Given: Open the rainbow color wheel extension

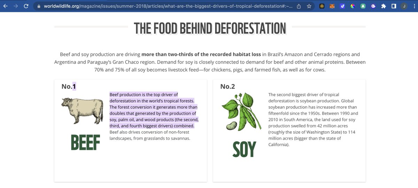Looking at the screenshot, I should click(353, 6).
